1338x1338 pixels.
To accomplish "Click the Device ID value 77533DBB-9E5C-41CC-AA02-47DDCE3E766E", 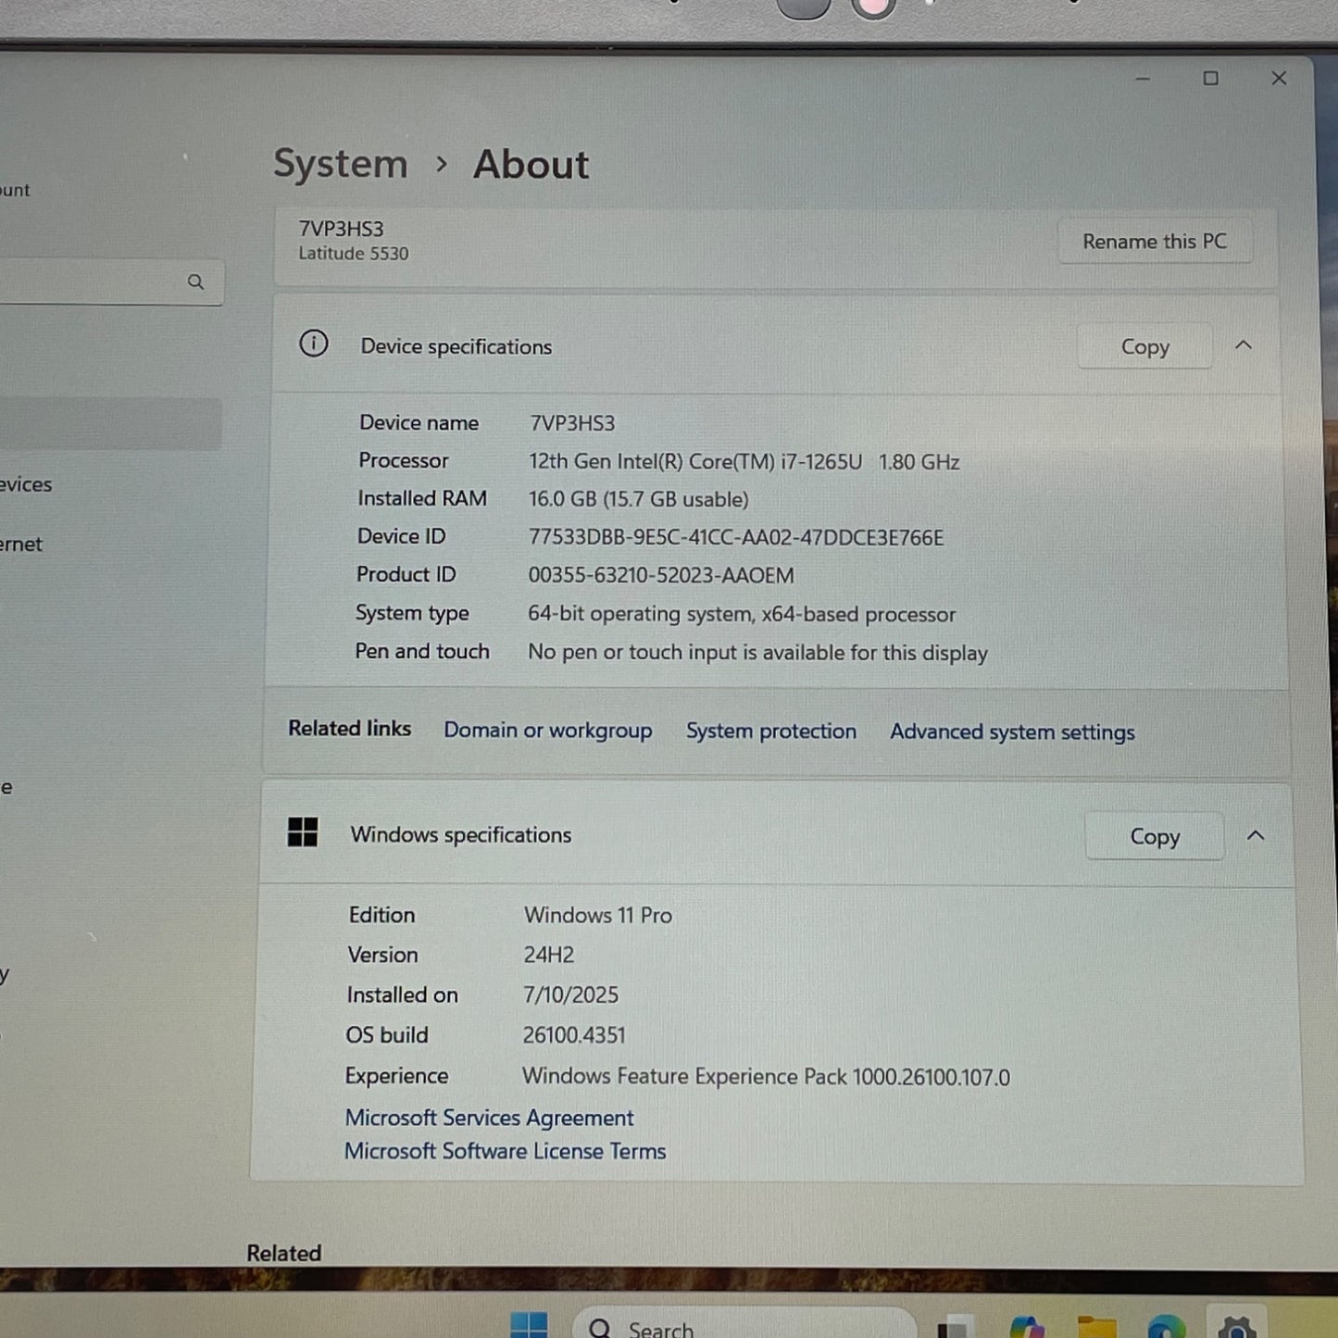I will [736, 537].
